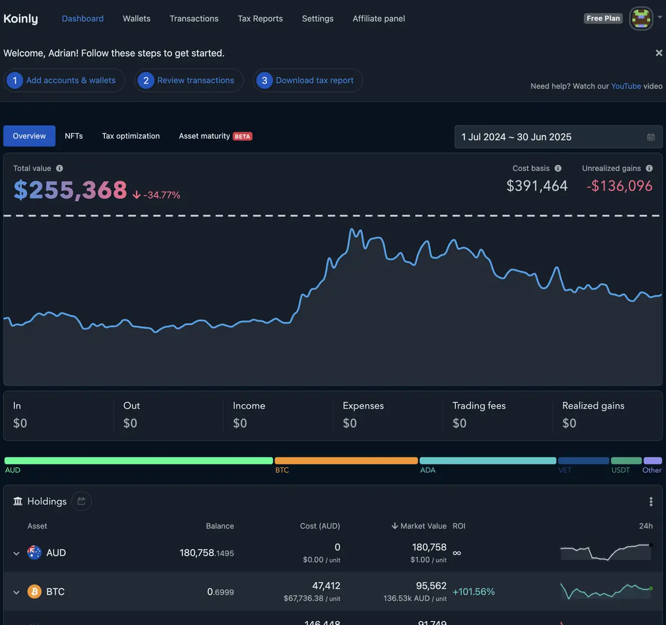Click the BTC Bitcoin coin icon

tap(34, 592)
